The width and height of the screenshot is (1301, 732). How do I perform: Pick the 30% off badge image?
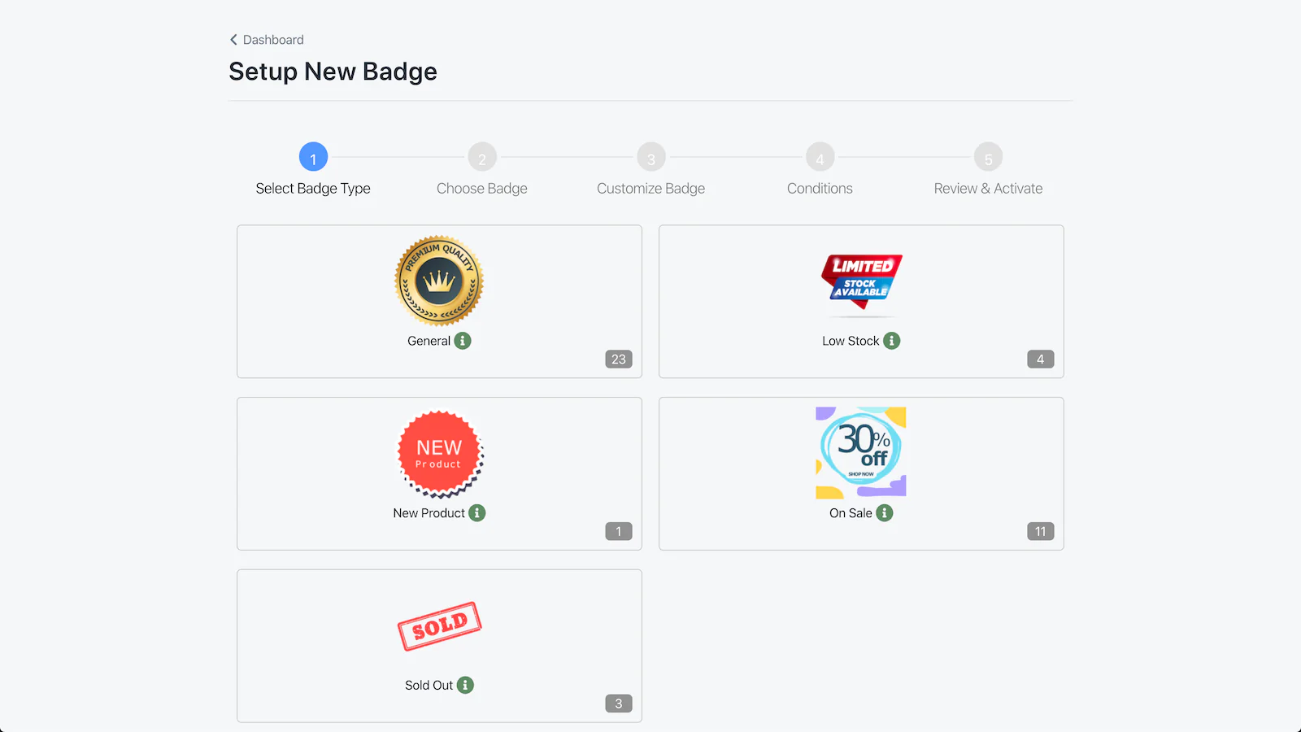tap(861, 452)
